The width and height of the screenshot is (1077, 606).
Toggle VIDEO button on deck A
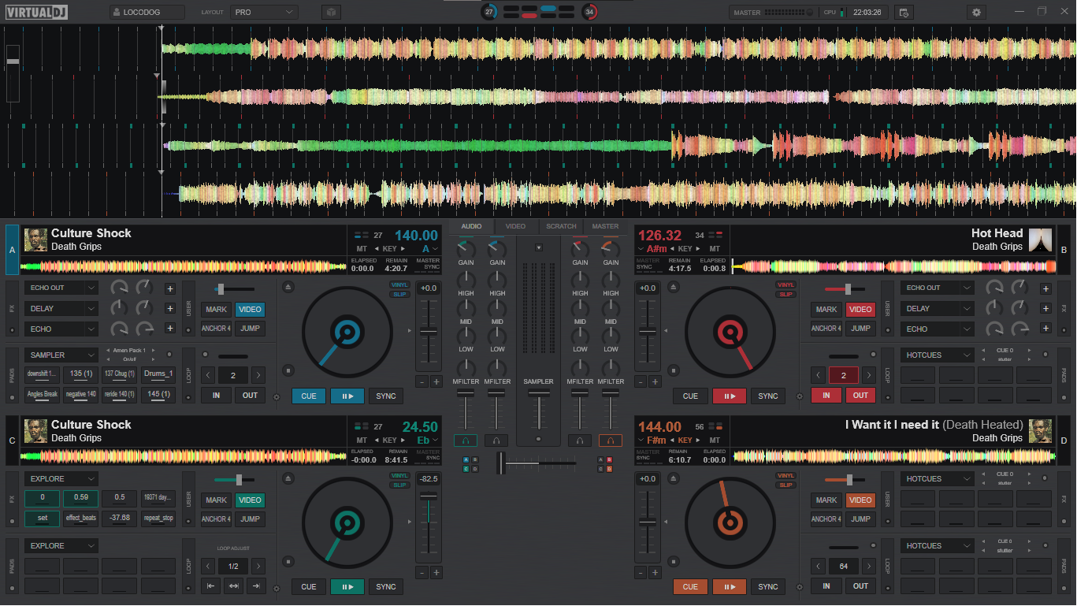point(250,310)
